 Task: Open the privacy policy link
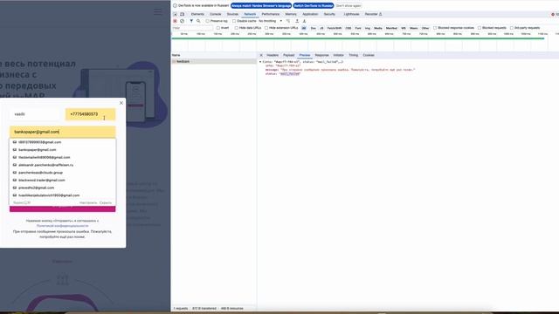point(62,226)
